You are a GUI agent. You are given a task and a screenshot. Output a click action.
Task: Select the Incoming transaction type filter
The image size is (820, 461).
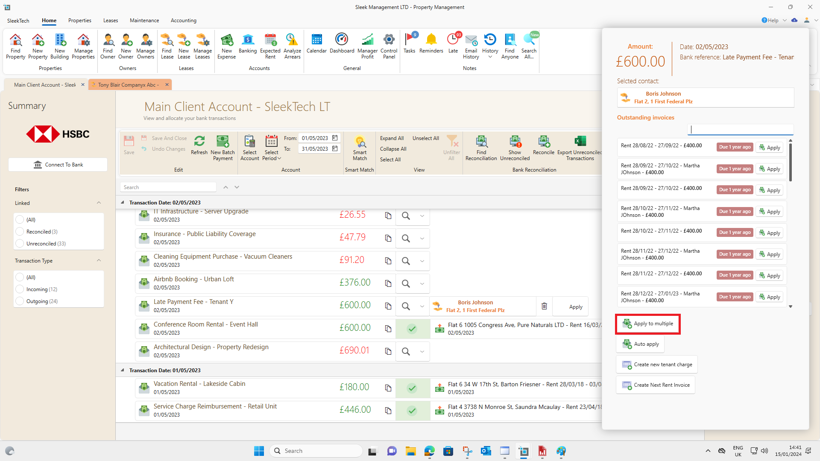[20, 289]
